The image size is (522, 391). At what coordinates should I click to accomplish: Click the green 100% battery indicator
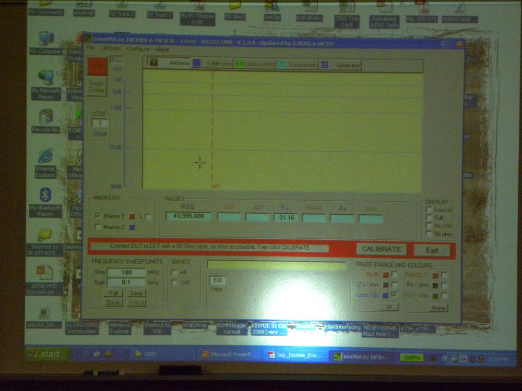coord(411,358)
